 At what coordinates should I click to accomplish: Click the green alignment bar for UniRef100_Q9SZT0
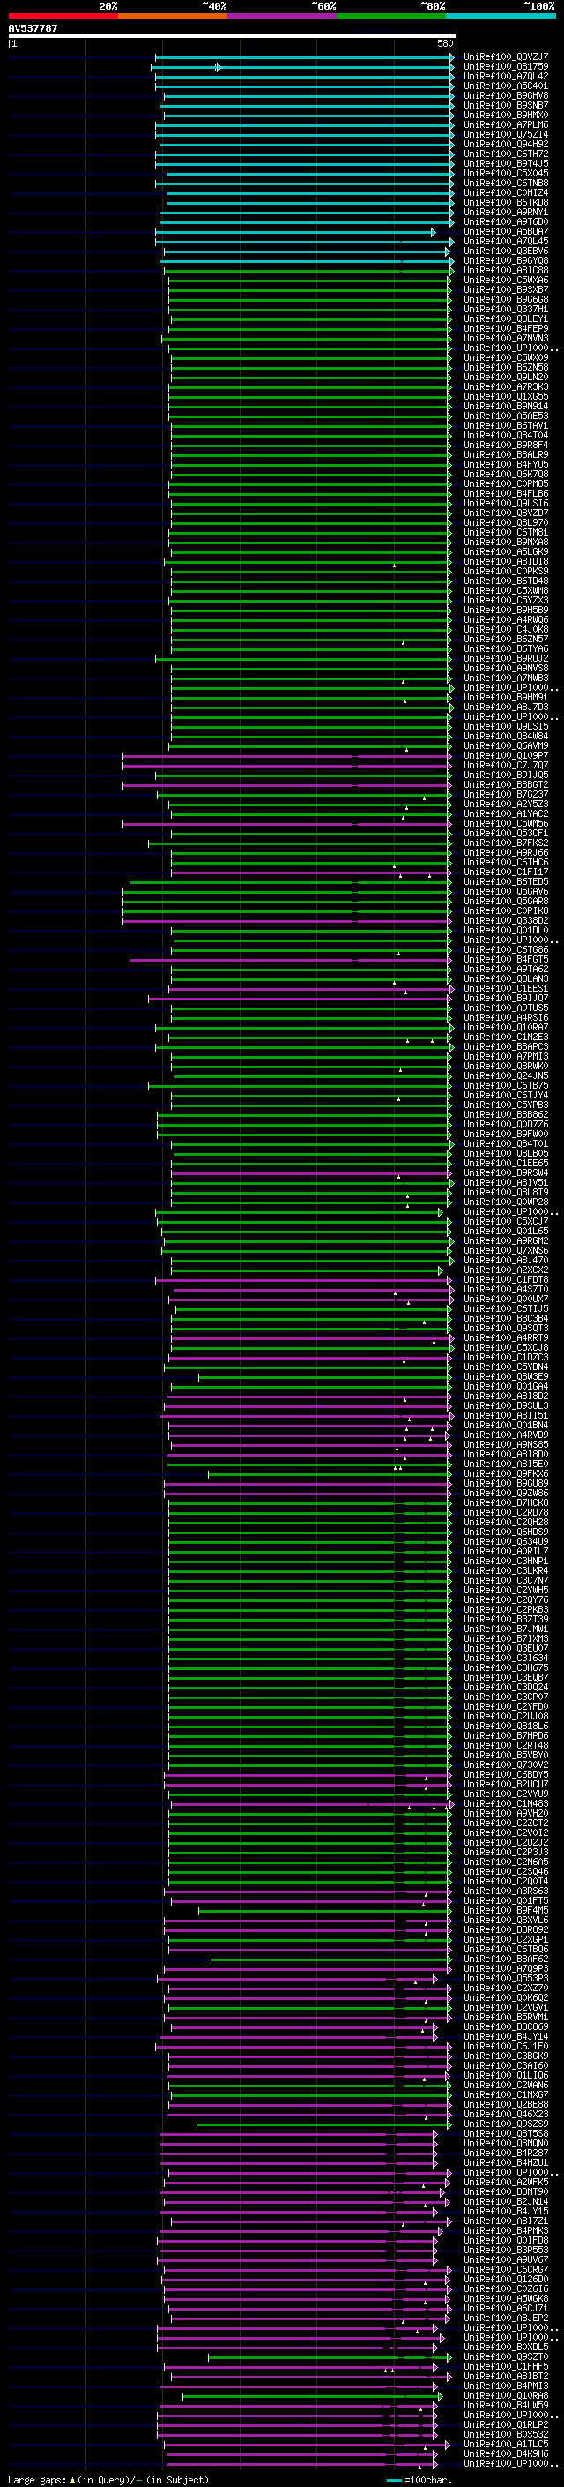pos(329,2356)
